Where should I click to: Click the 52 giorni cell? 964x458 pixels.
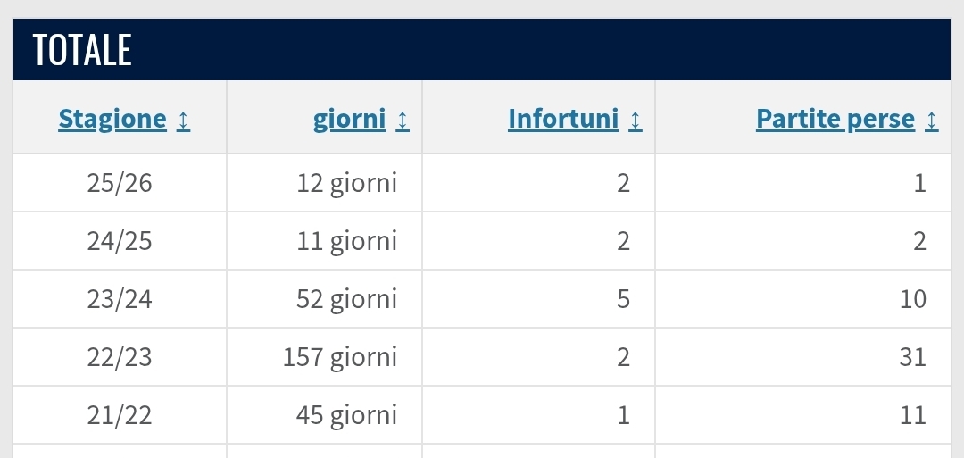(346, 299)
